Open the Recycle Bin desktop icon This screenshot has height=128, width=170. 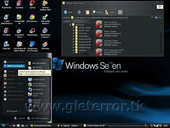tap(7, 5)
